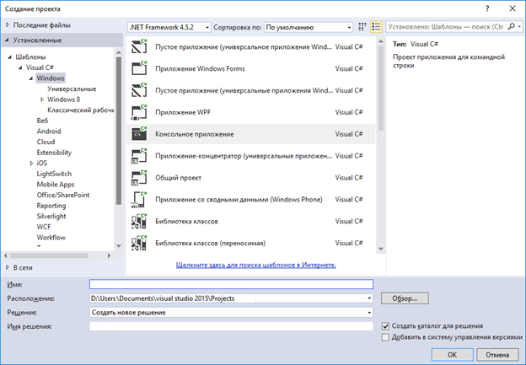526x365 pixels.
Task: Select the Silverlight tree item
Action: pos(51,216)
